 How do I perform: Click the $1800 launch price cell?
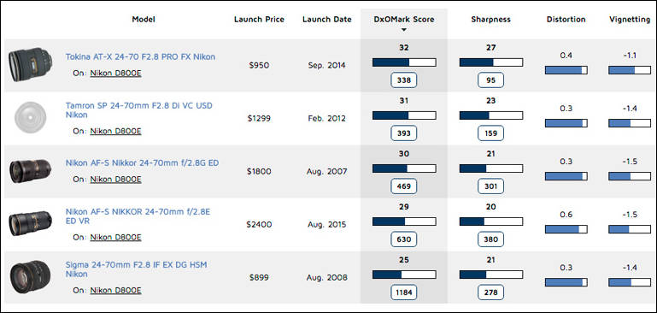259,172
